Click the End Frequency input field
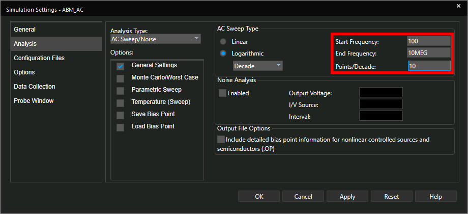The image size is (468, 214). click(429, 53)
